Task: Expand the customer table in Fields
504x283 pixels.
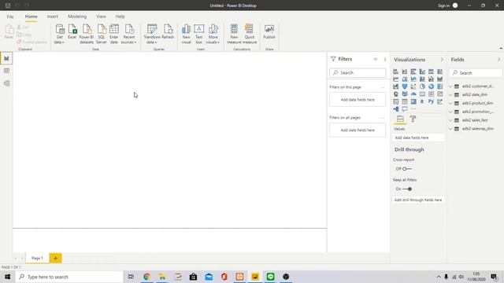Action: tap(450, 86)
